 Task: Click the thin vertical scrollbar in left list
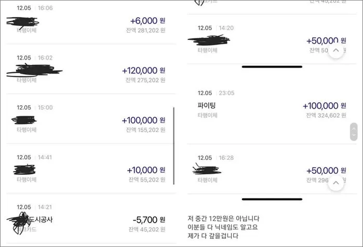point(173,146)
